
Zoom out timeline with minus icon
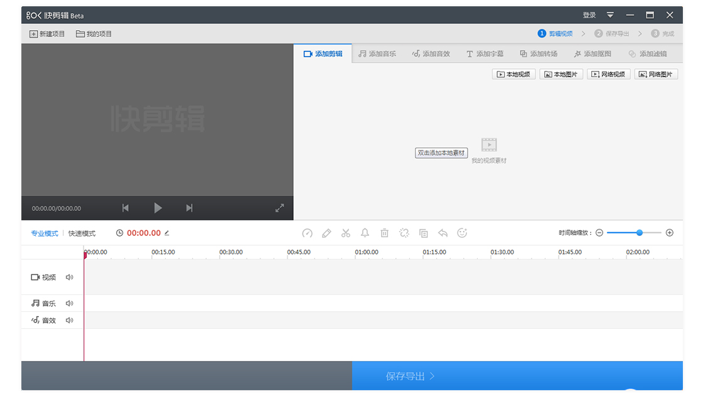pos(599,233)
